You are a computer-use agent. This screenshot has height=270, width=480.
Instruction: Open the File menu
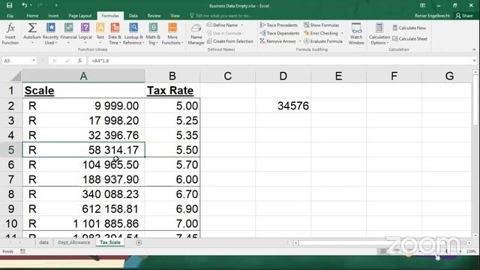10,16
